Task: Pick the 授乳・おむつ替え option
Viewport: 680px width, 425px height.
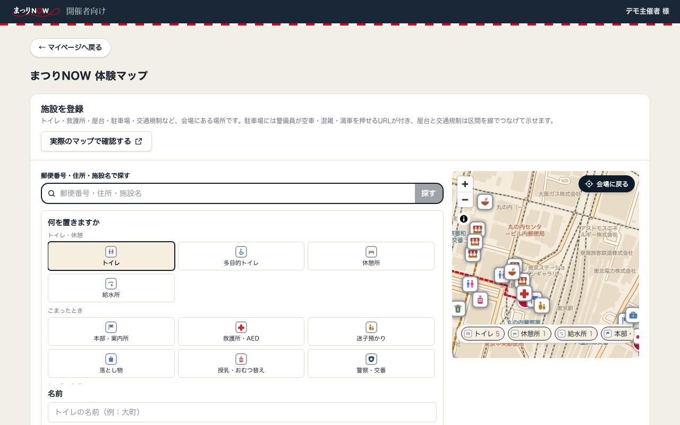Action: tap(241, 363)
